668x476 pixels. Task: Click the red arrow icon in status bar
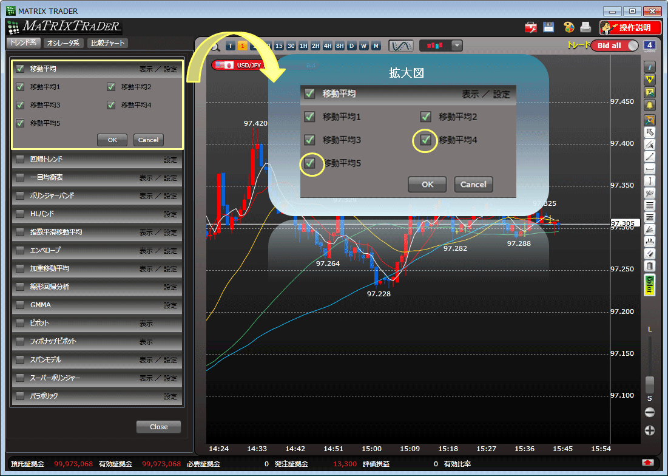pos(648,463)
